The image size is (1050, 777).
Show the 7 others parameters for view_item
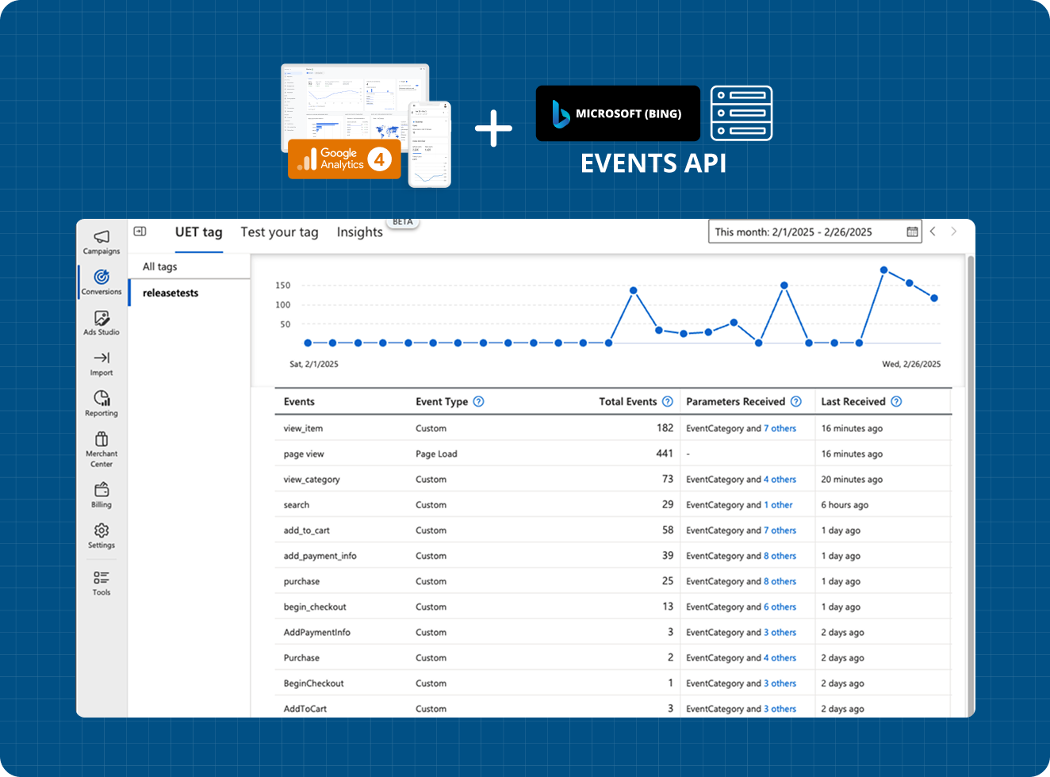780,428
